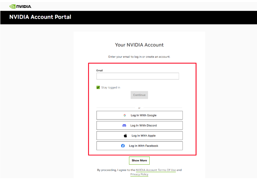Click the NVIDIA Account Portal title
The height and width of the screenshot is (183, 257).
[x=40, y=17]
